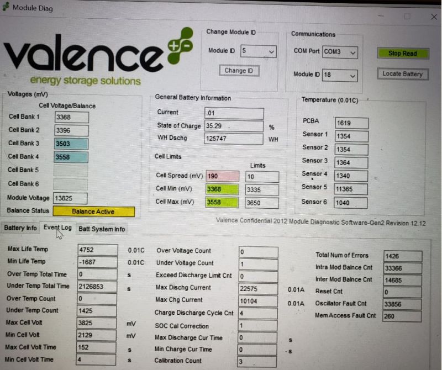Click the Over Temp Count field
Image resolution: width=442 pixels, height=370 pixels.
(97, 299)
